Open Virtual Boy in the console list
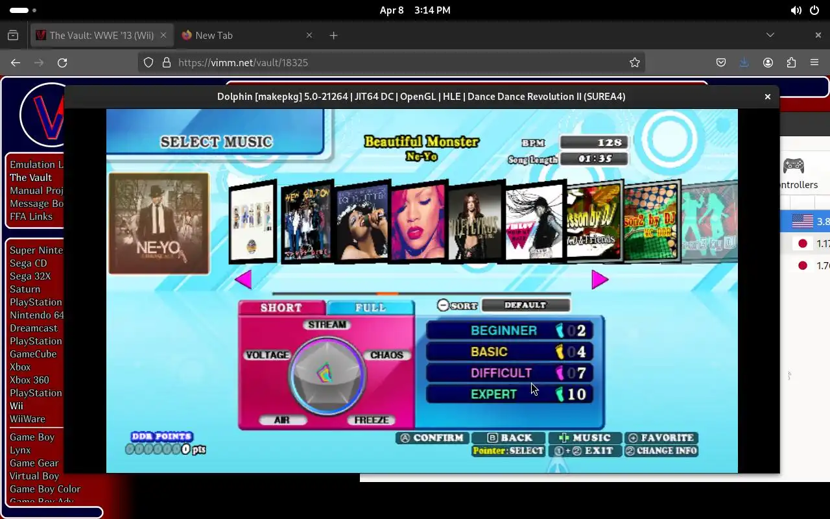 [x=34, y=476]
